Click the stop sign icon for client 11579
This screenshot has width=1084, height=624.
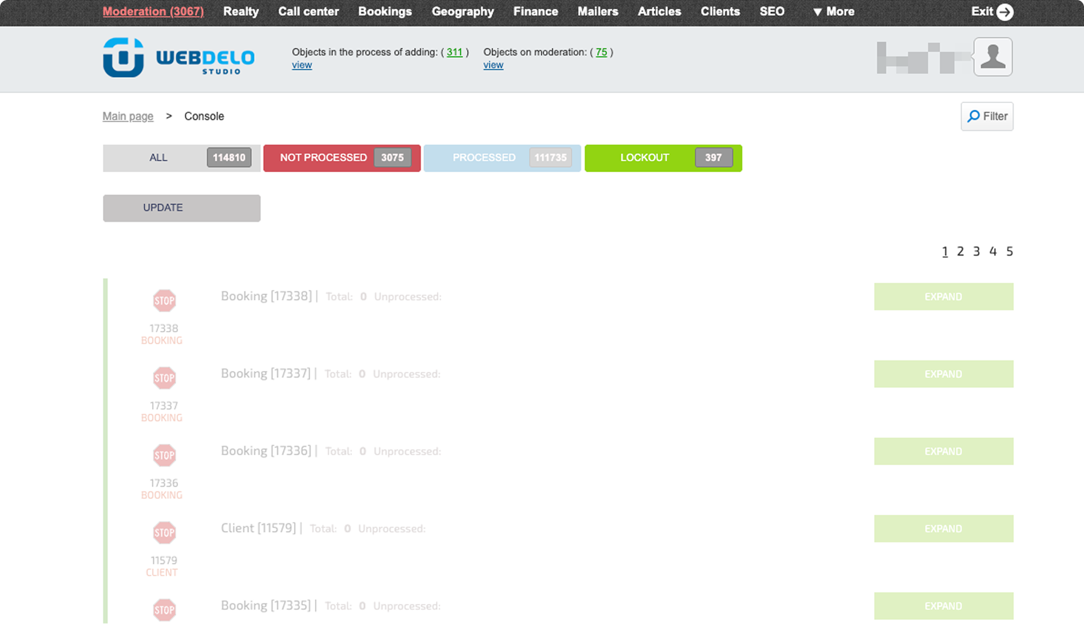[164, 533]
